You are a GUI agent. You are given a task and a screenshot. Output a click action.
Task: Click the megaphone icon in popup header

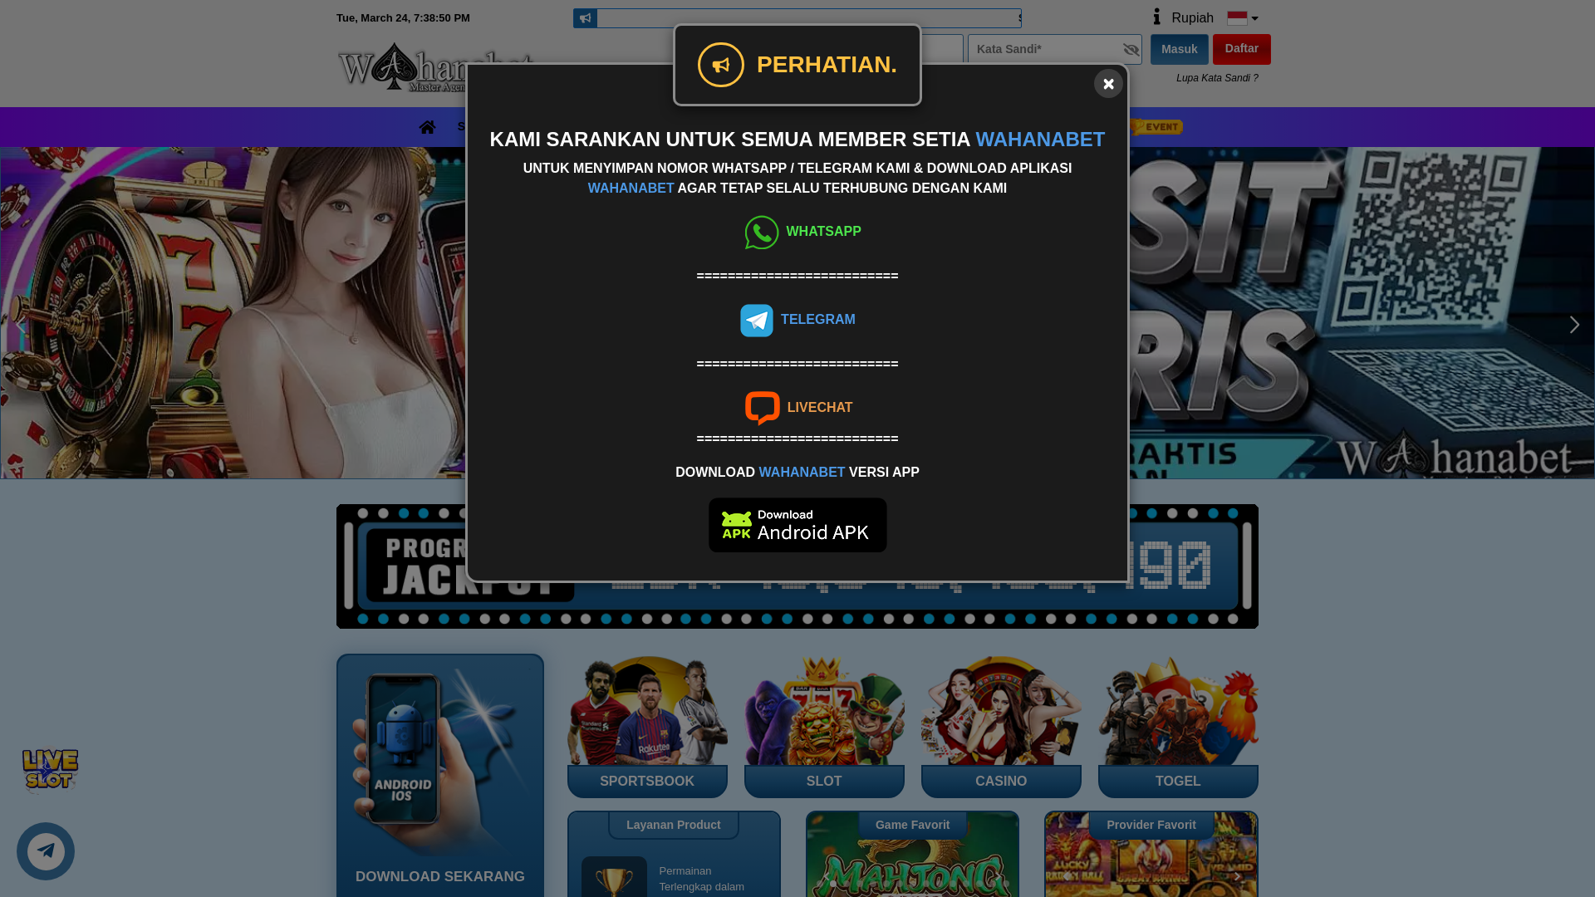[721, 65]
